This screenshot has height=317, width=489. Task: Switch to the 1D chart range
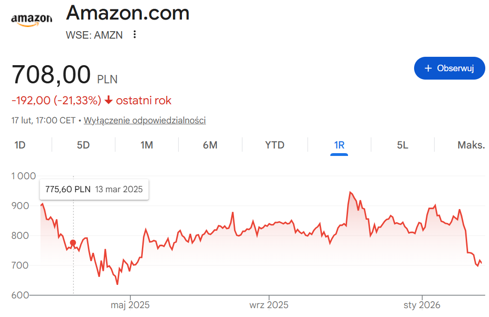(20, 145)
